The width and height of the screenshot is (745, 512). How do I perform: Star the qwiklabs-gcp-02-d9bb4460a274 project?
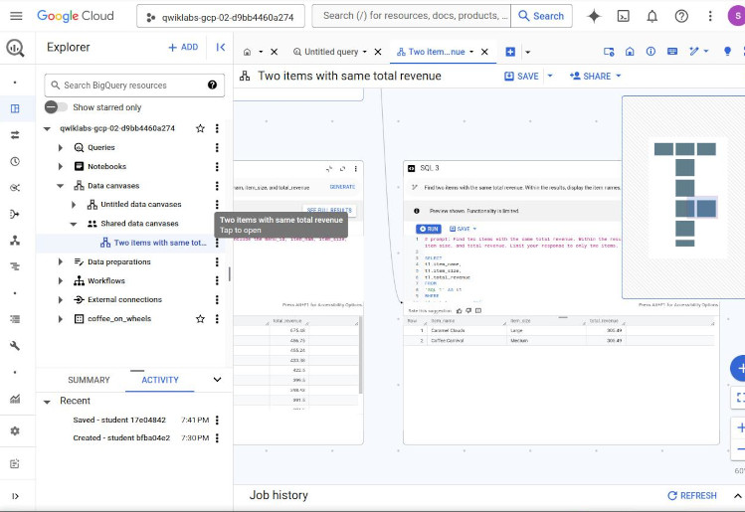[x=200, y=128]
